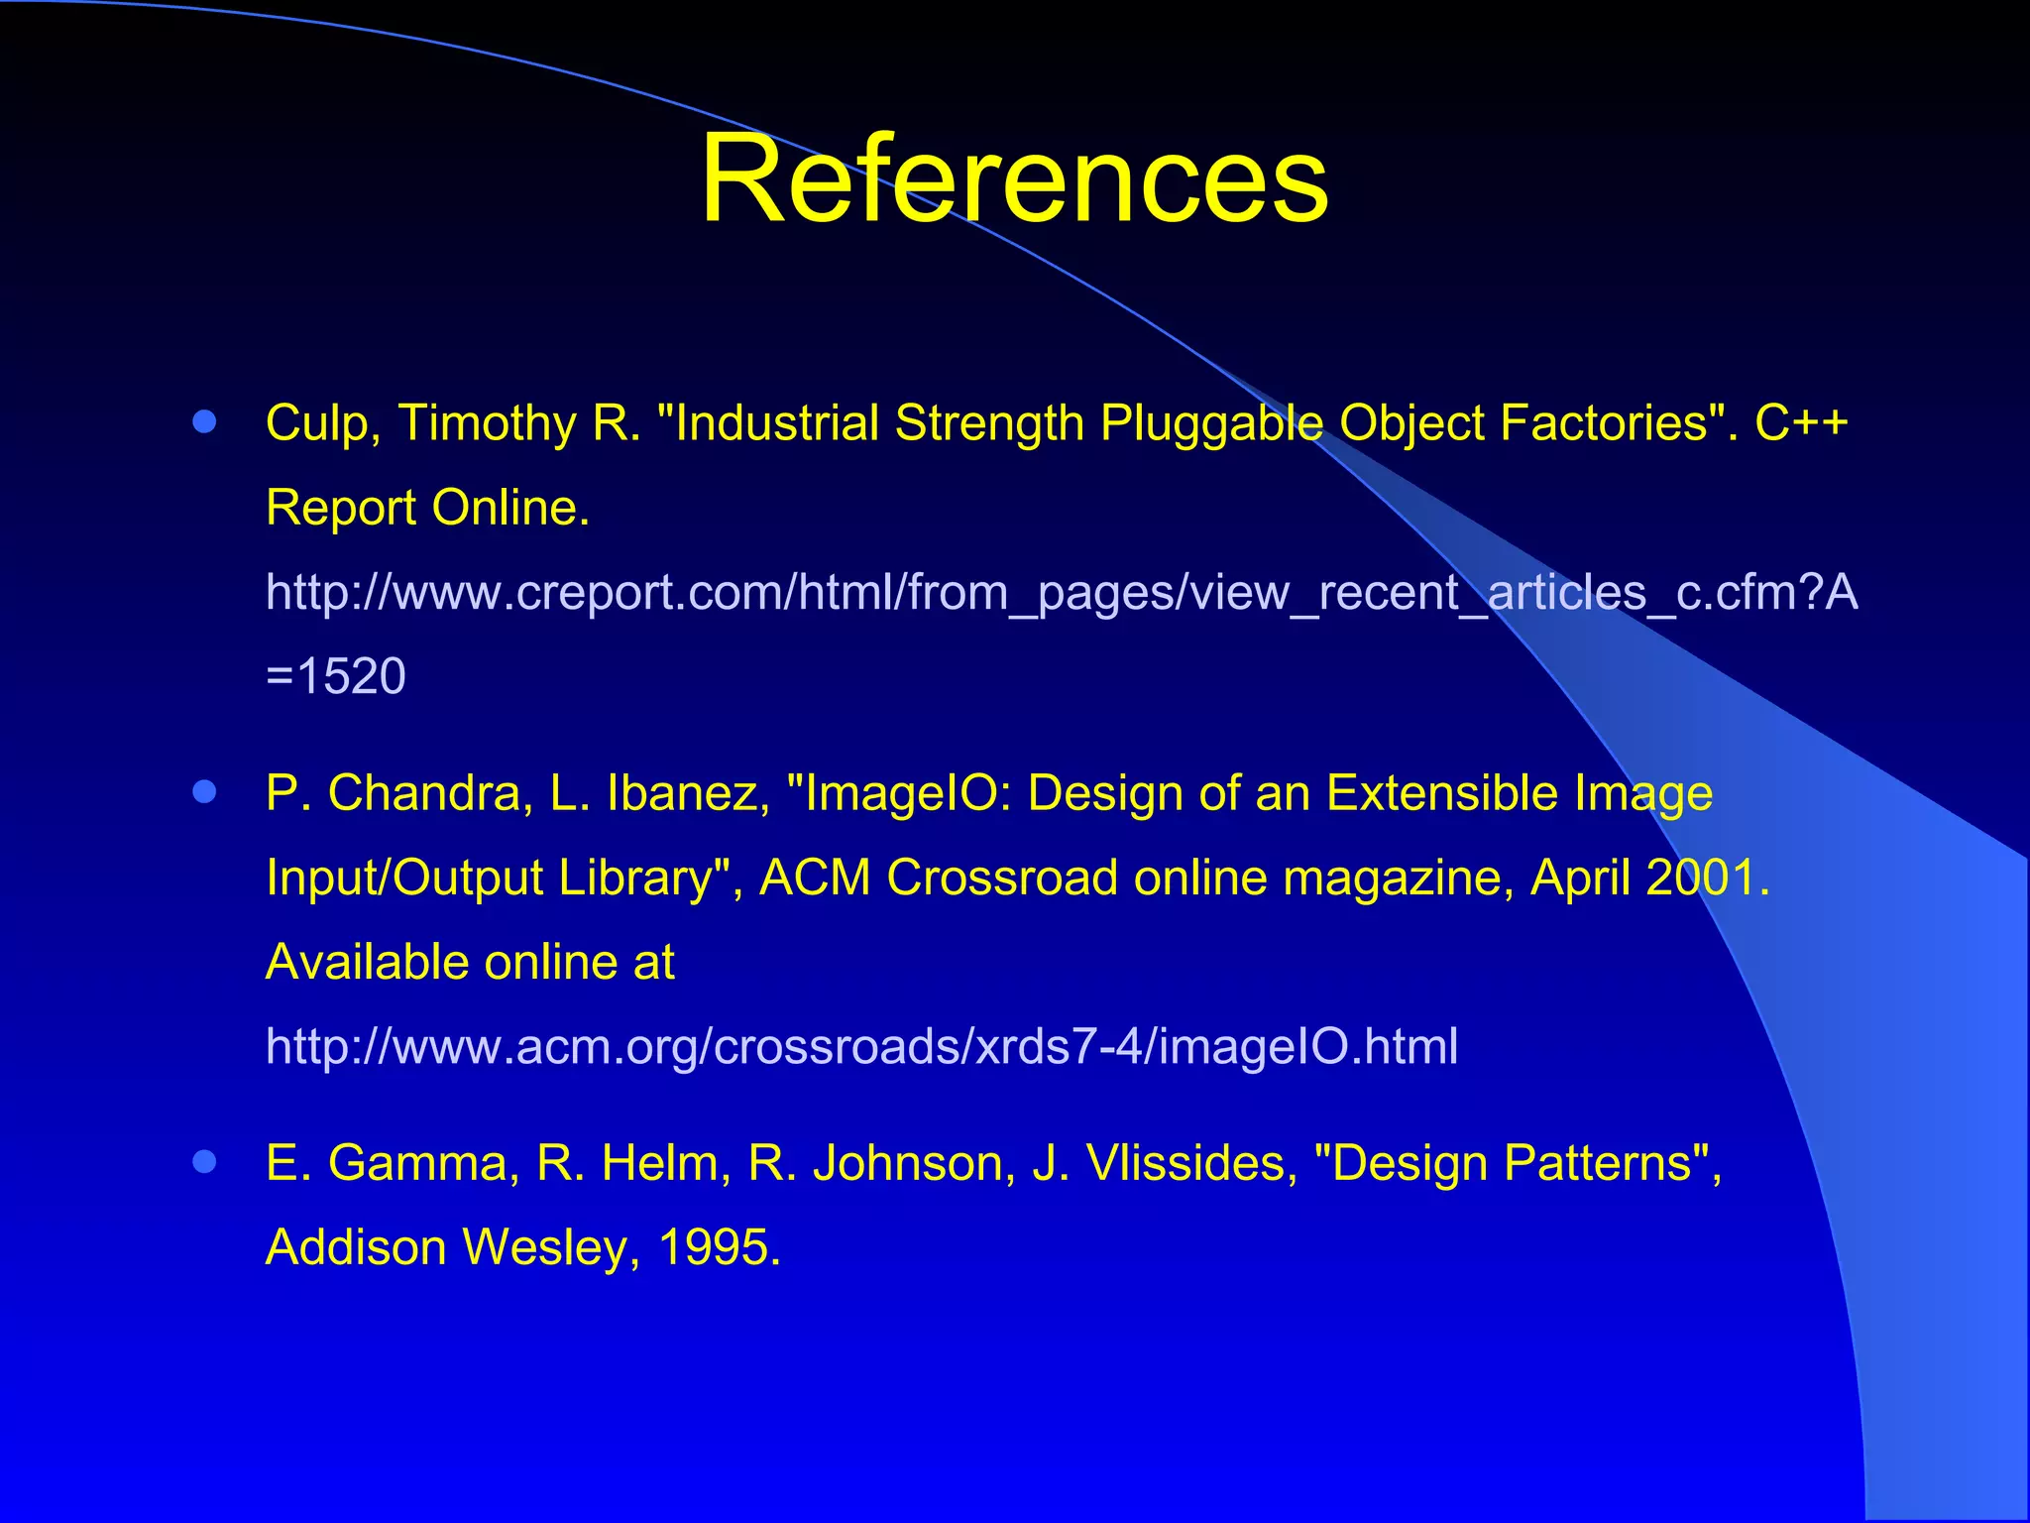Click the author name "Culp, Timothy R."
Viewport: 2030px width, 1523px height.
[x=453, y=423]
